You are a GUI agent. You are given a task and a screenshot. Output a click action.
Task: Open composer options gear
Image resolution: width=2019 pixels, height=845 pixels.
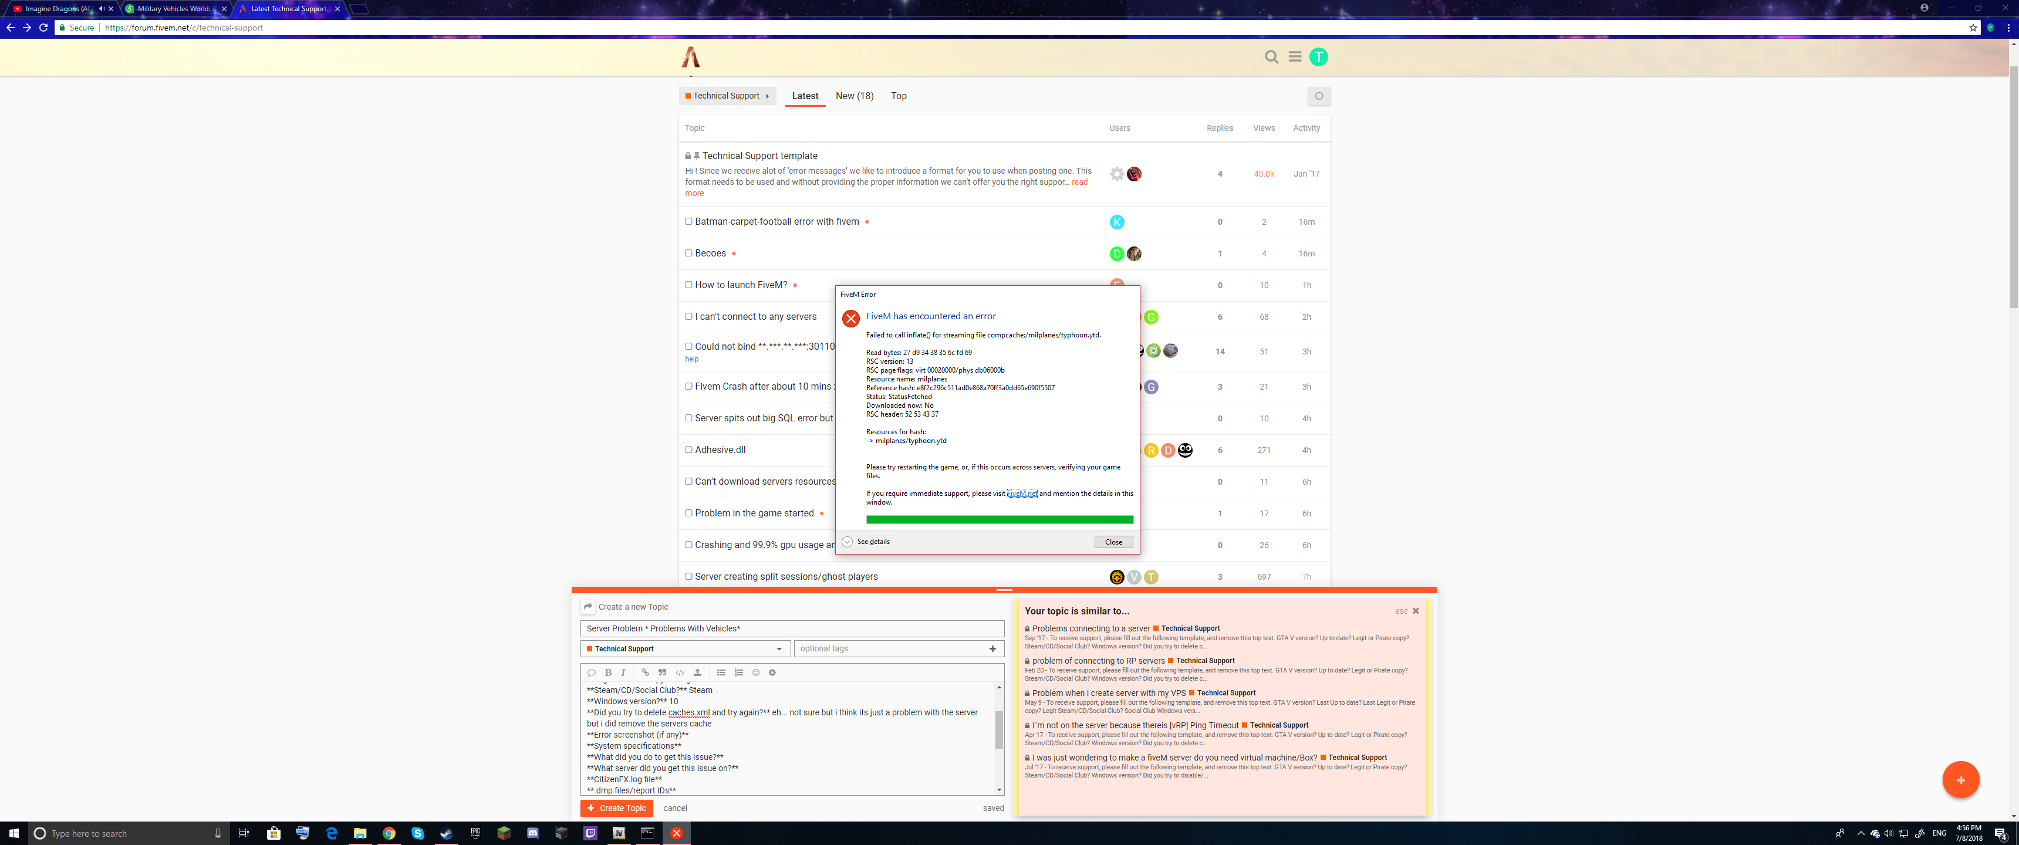click(x=772, y=672)
